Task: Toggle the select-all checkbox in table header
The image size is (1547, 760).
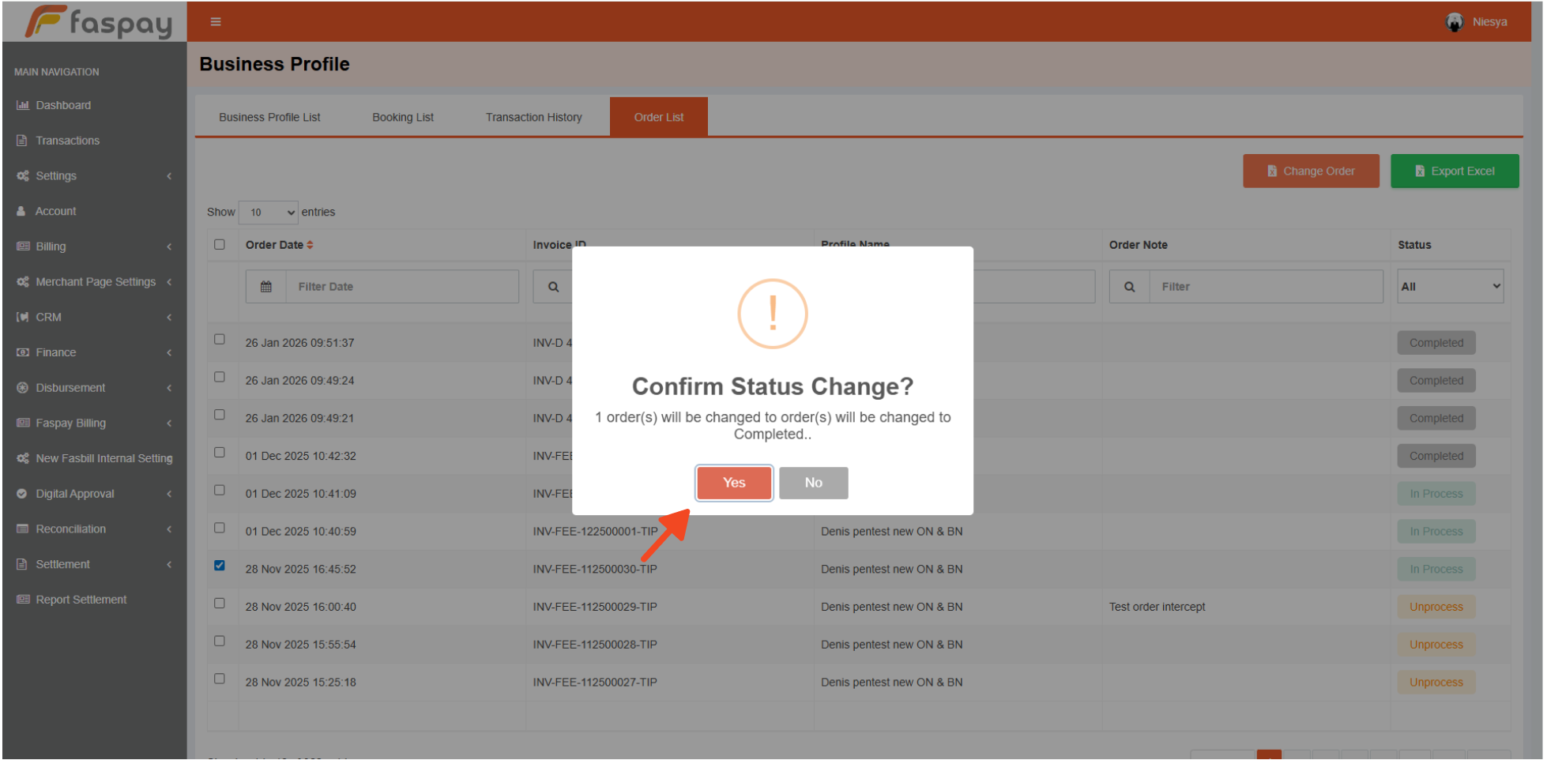Action: point(220,245)
